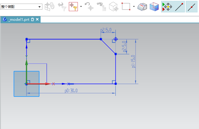This screenshot has width=199, height=129.
Task: Select the p1:15.0 vertical dimension
Action: [133, 61]
